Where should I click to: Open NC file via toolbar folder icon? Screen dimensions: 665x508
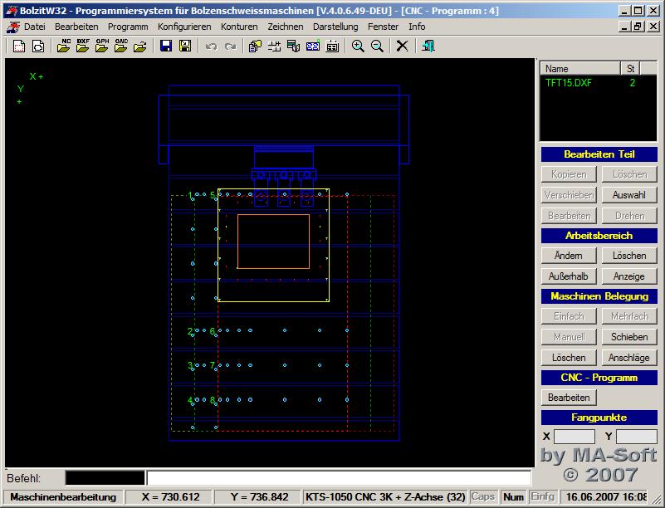pyautogui.click(x=64, y=46)
